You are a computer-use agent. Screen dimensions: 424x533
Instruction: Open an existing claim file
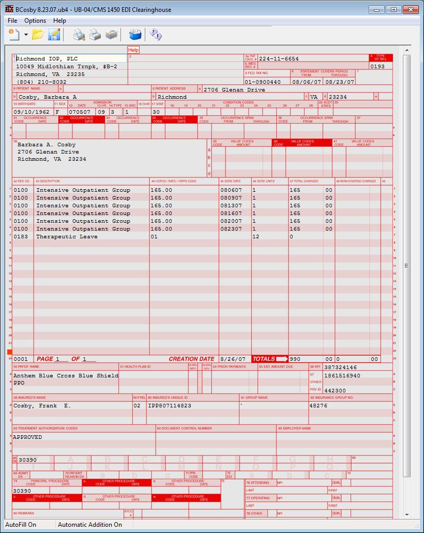[x=38, y=35]
